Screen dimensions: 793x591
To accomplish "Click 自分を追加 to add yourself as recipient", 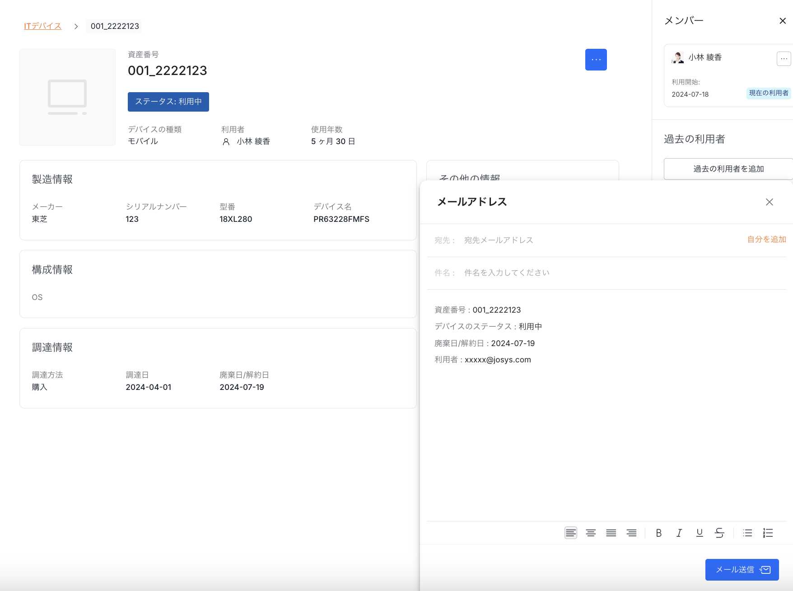I will coord(766,239).
